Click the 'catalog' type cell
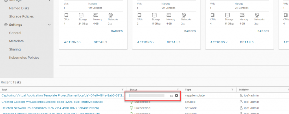 pyautogui.click(x=190, y=102)
